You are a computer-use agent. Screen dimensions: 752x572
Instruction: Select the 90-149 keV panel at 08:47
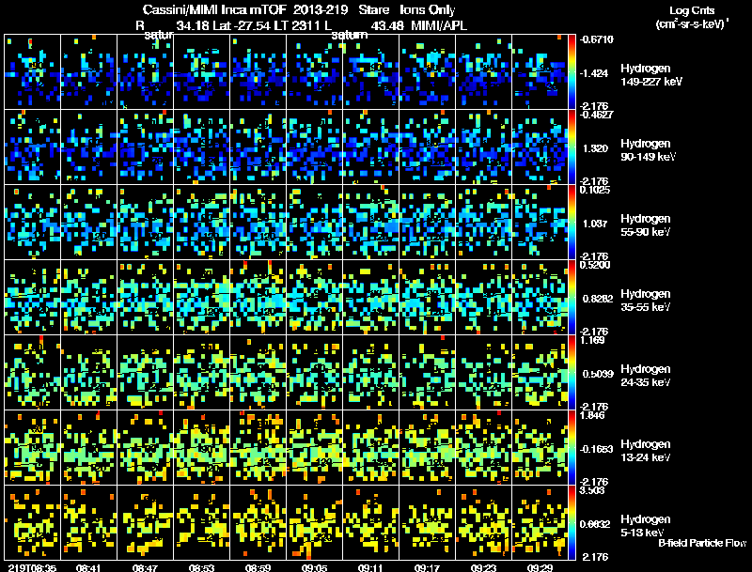(x=146, y=147)
